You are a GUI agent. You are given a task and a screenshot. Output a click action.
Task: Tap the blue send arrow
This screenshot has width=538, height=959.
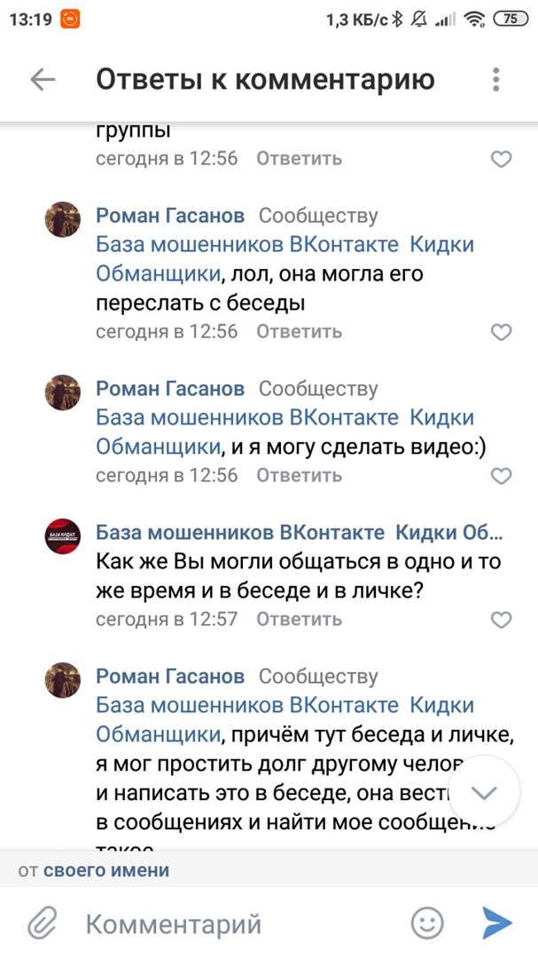496,923
